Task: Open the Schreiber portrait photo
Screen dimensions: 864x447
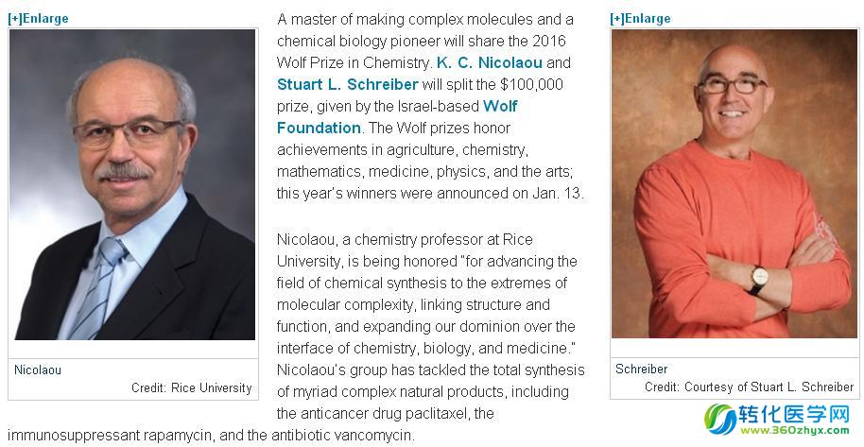Action: (734, 183)
